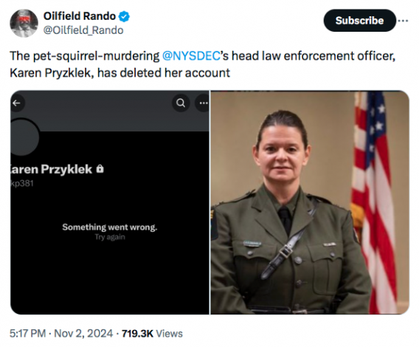Click the blank circular profile placeholder

click(23, 137)
